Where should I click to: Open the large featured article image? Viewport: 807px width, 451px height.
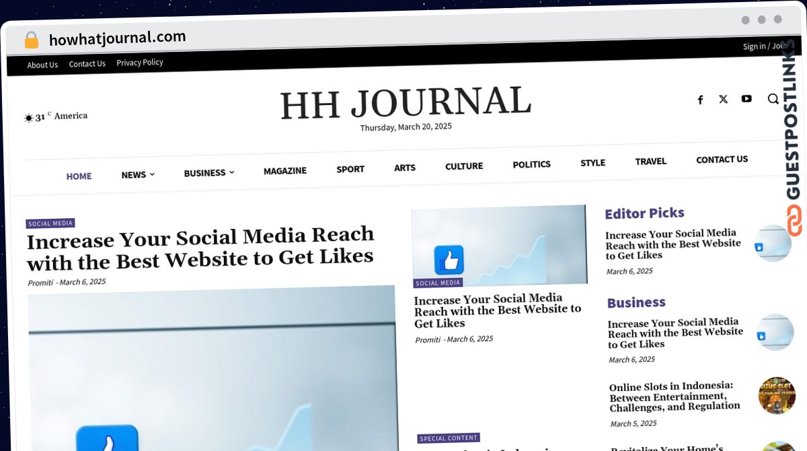[x=212, y=368]
